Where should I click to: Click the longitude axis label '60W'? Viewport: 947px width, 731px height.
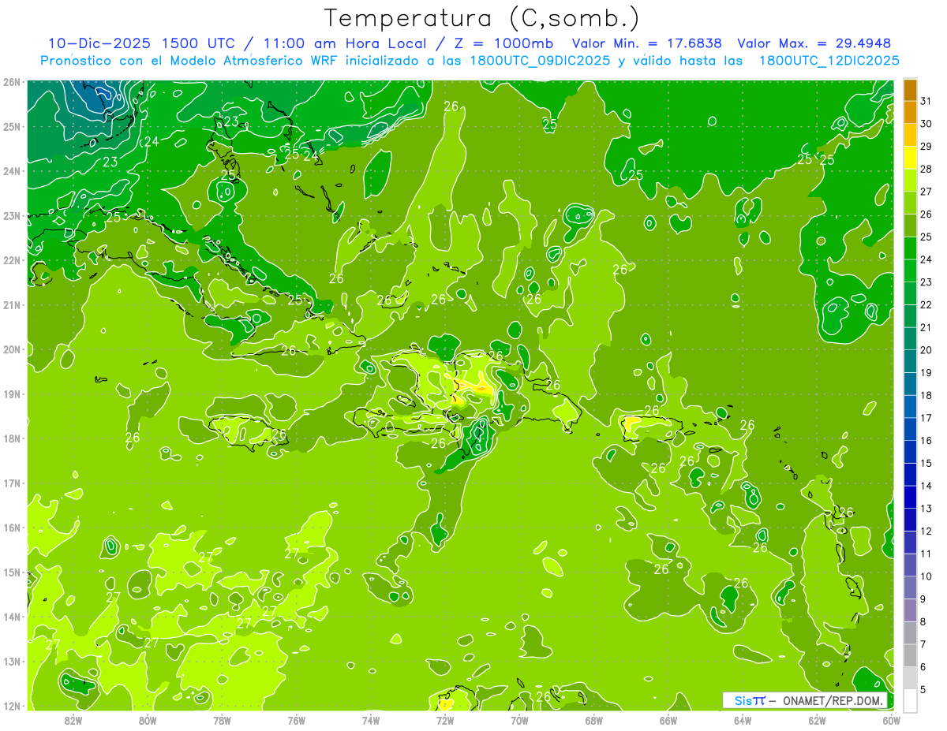click(x=892, y=720)
